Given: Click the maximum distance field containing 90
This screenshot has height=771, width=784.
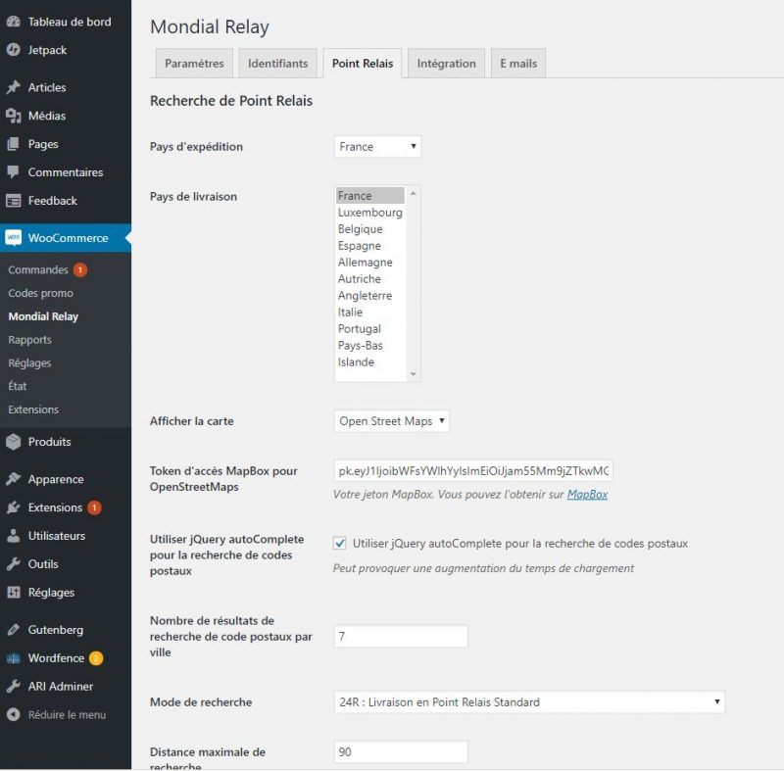Looking at the screenshot, I should pos(401,752).
